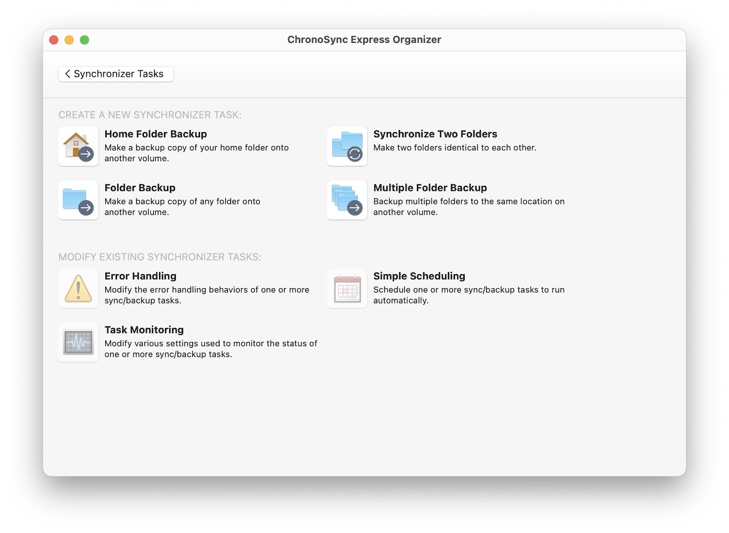This screenshot has width=729, height=533.
Task: Select the Multiple Folder Backup stacked folders icon
Action: pyautogui.click(x=347, y=200)
